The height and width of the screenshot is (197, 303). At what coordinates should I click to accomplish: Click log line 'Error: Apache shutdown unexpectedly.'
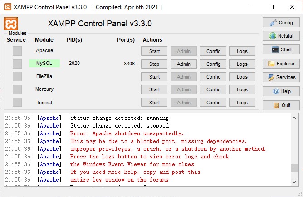127,133
